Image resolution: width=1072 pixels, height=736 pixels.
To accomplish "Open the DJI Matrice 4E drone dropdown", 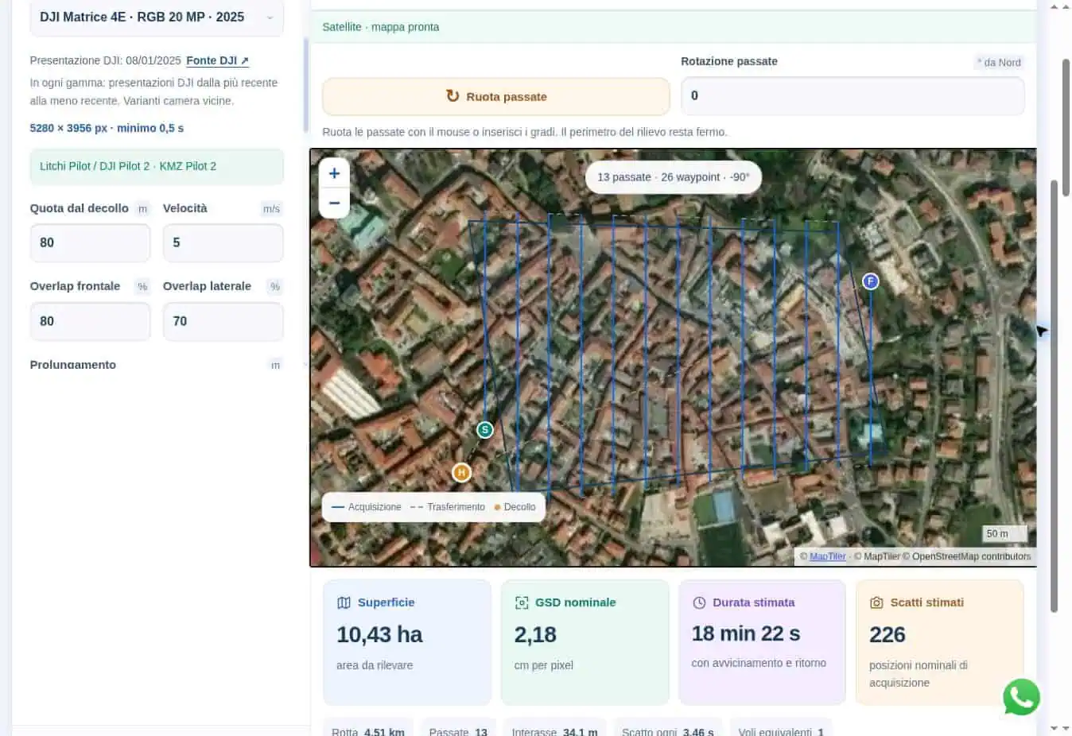I will pyautogui.click(x=157, y=17).
